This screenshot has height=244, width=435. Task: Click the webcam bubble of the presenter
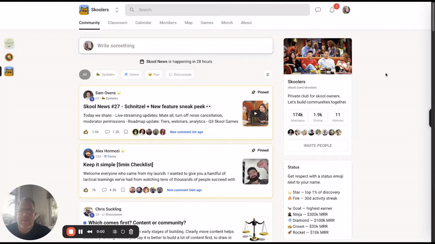(30, 212)
